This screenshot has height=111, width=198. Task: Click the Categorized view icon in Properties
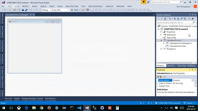(158, 77)
